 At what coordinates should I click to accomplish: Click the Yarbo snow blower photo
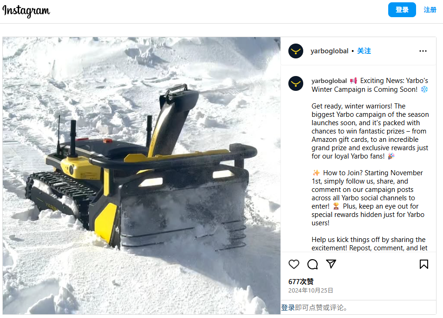pyautogui.click(x=142, y=176)
